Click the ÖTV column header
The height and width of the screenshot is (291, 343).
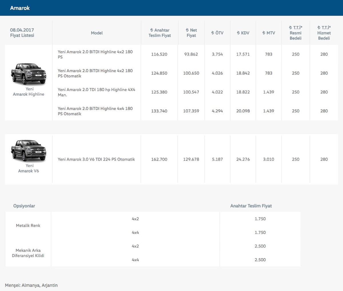tap(217, 33)
